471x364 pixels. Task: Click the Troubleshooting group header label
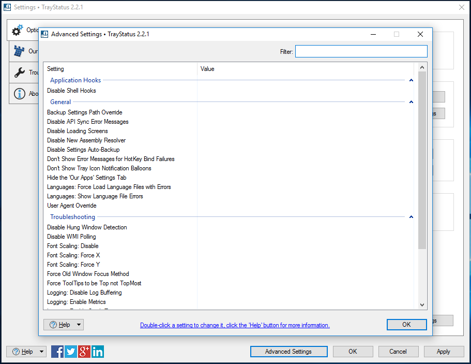tap(72, 217)
